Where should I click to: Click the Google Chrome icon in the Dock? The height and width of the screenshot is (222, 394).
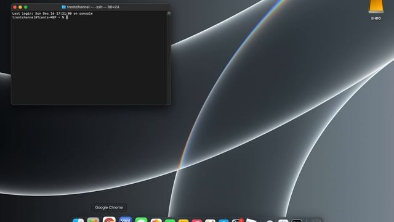109,220
